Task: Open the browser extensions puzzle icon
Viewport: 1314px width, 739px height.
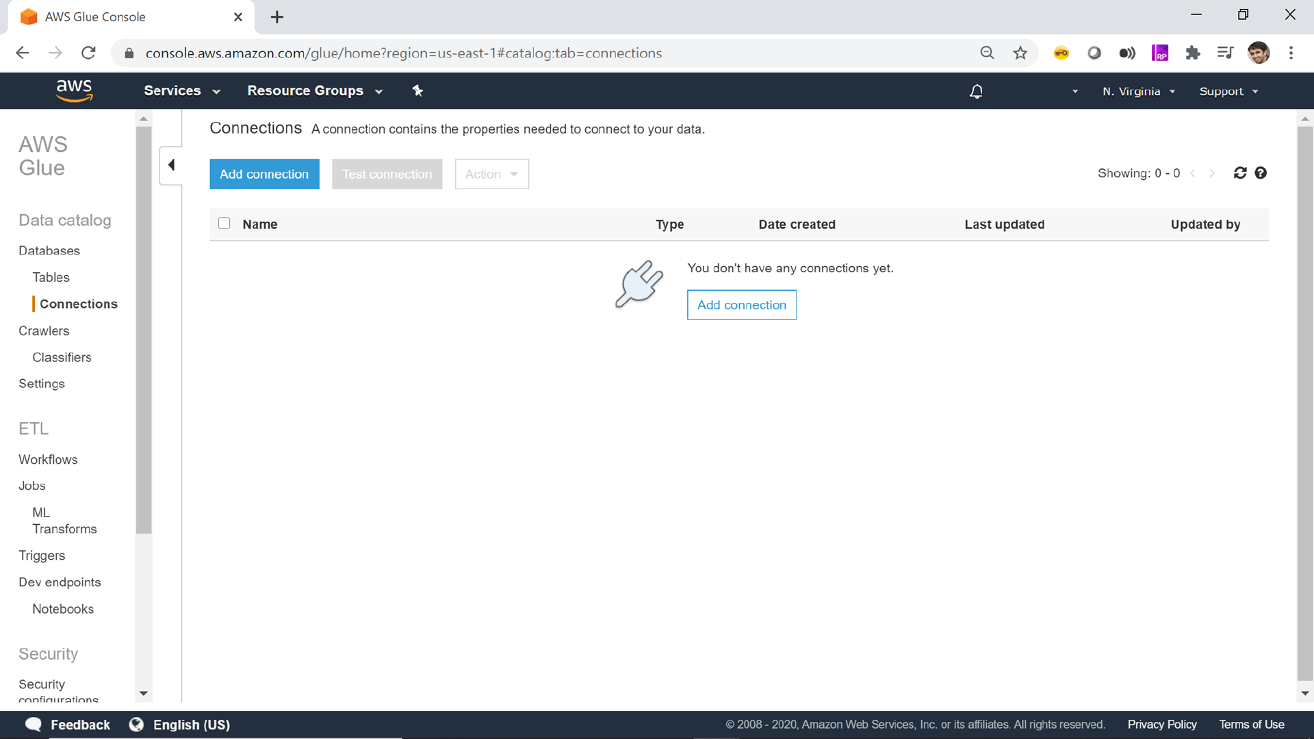Action: click(x=1193, y=53)
